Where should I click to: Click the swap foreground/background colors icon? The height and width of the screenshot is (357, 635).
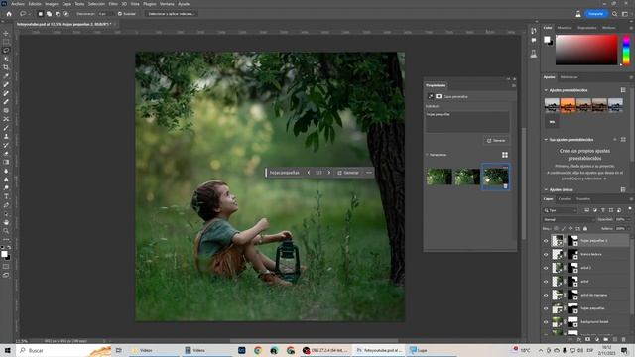[9, 247]
